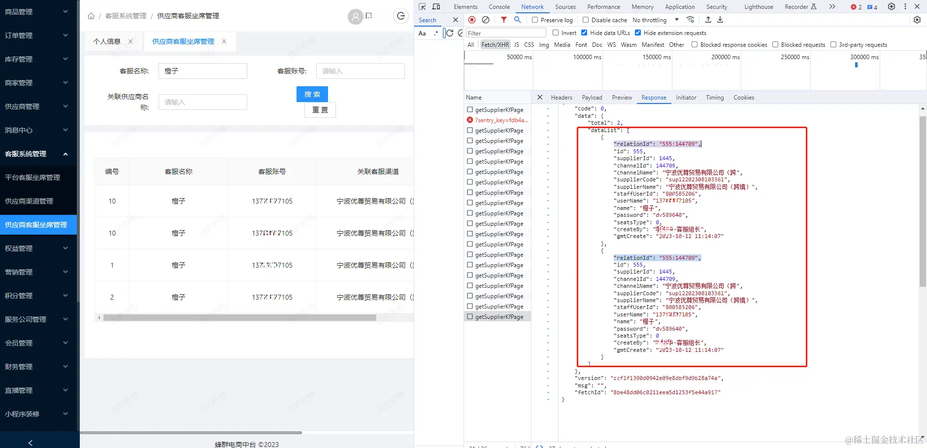Check Blocked requests option
The height and width of the screenshot is (448, 927).
(x=775, y=44)
